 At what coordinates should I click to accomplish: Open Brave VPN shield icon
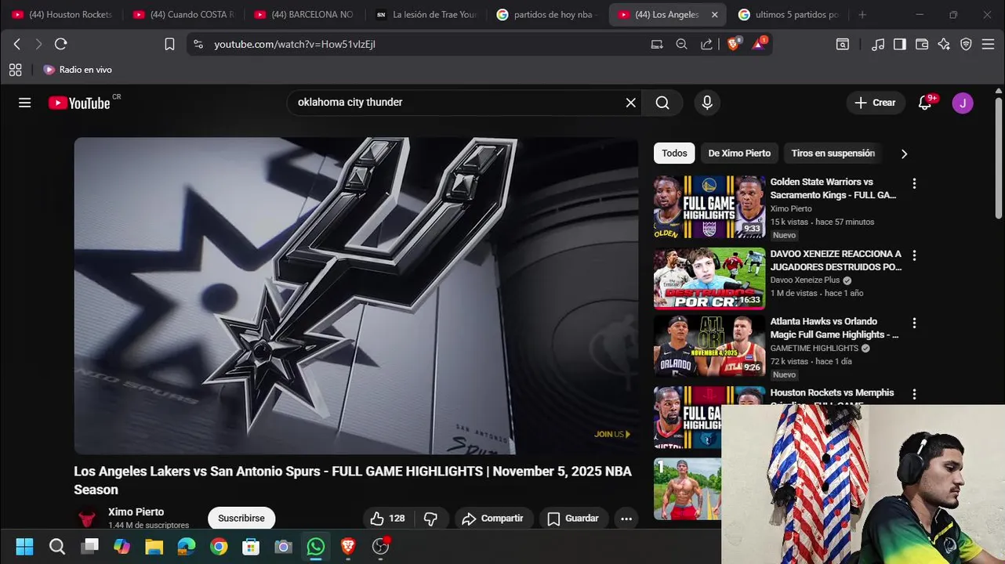point(966,45)
